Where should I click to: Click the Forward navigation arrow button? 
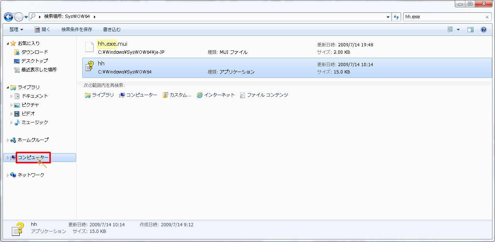click(x=18, y=17)
